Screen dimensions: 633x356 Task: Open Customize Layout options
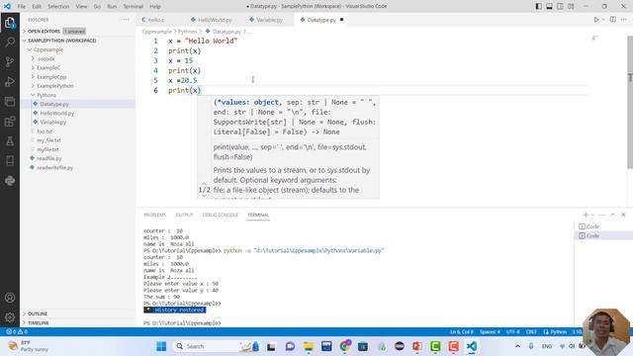tap(571, 6)
